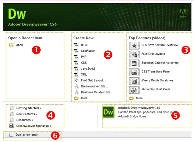Click the Adobe® Dreamweaver® CS6 heading
The width and height of the screenshot is (194, 142).
pyautogui.click(x=139, y=108)
